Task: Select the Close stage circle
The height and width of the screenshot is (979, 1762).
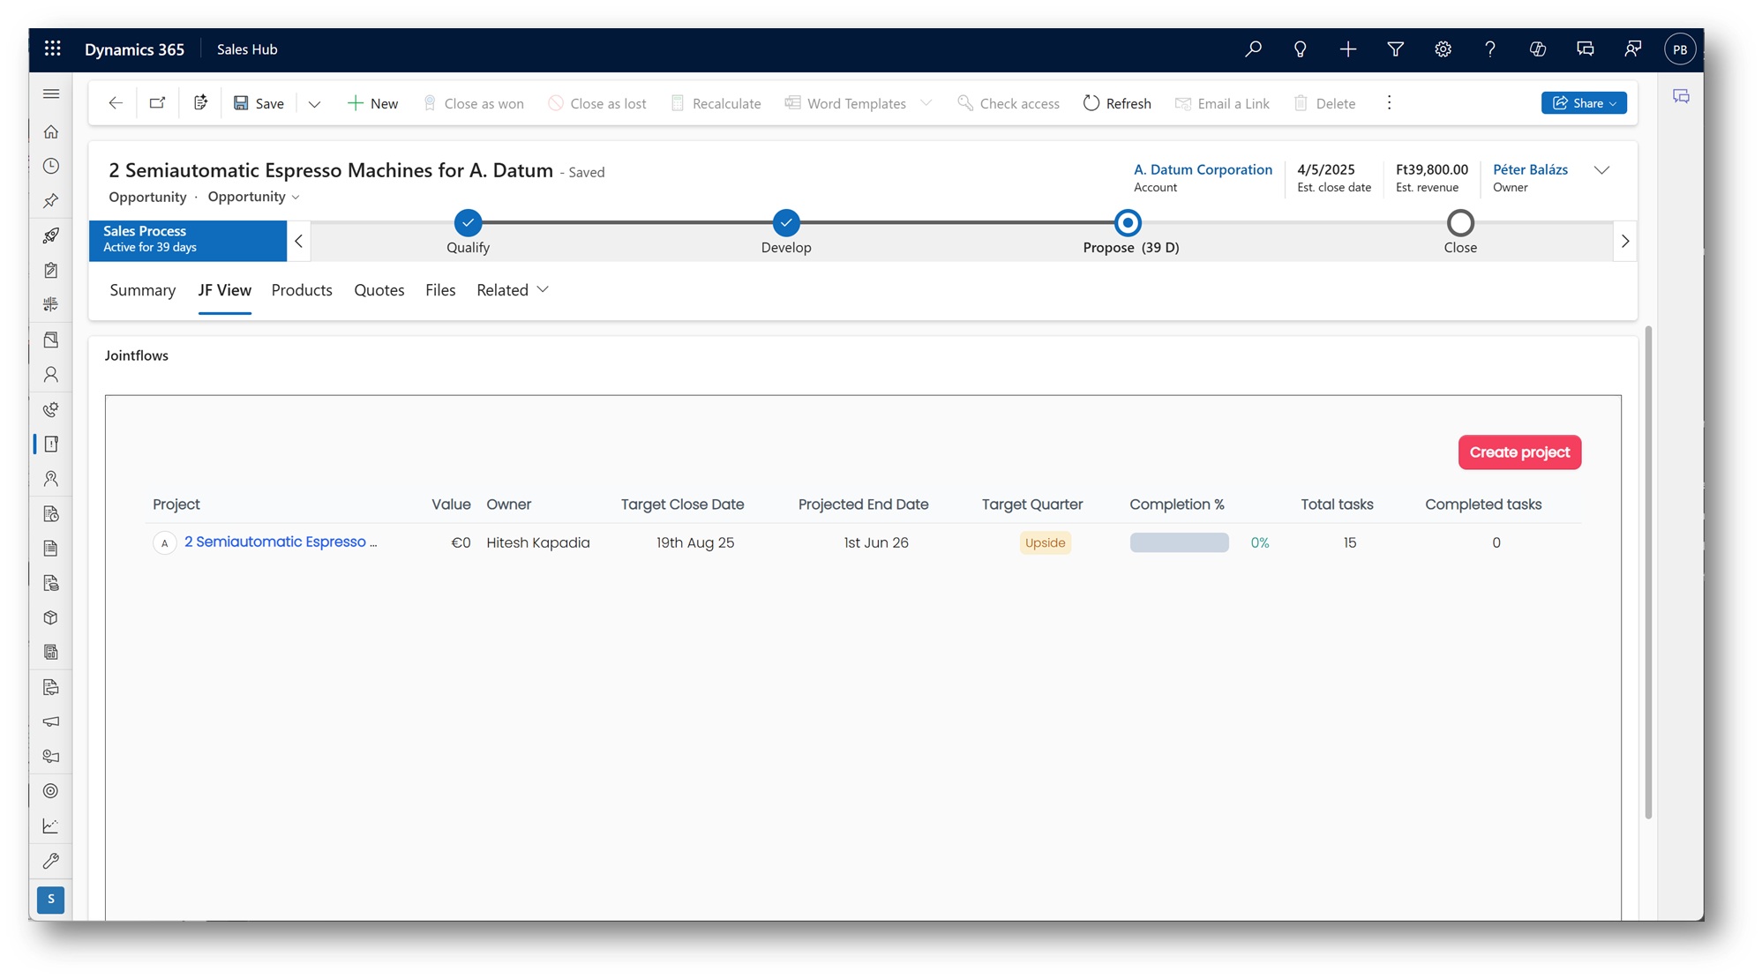Action: coord(1460,223)
